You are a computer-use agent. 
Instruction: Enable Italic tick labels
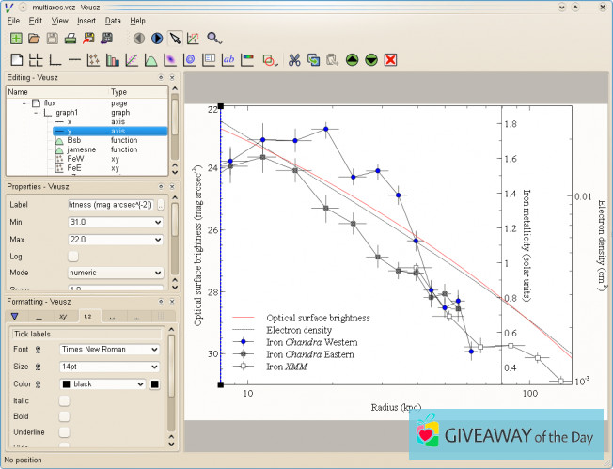coord(64,400)
